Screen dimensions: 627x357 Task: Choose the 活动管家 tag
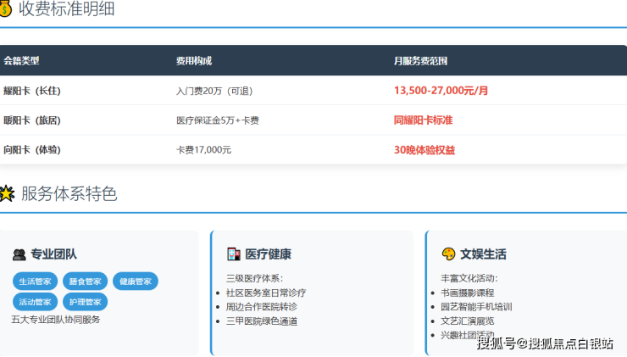tap(35, 302)
